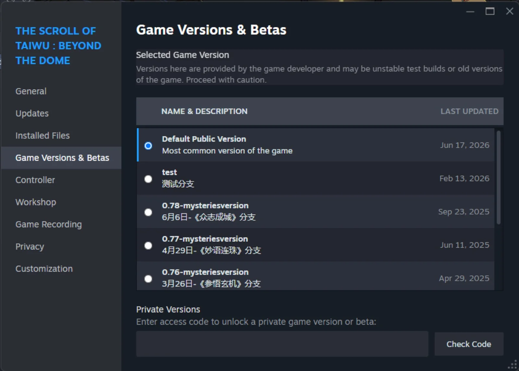Click the versions list vertical scrollbar
Screen dimensions: 519x371
click(499, 177)
